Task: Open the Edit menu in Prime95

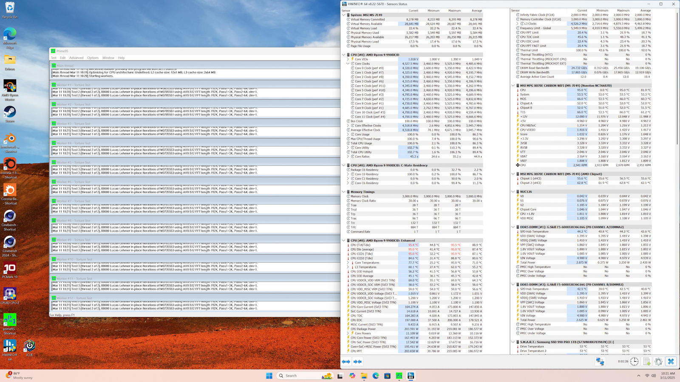Action: [x=63, y=58]
